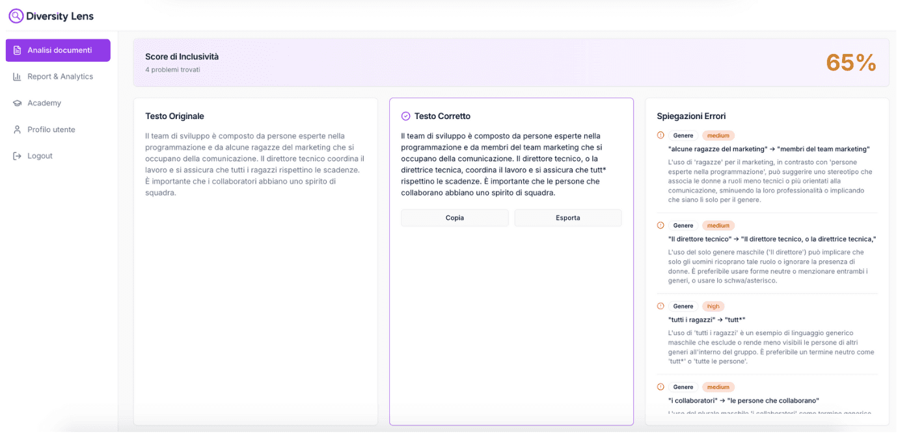Click the "tutti i ragazzi" → "tutt*" title

[x=707, y=320]
